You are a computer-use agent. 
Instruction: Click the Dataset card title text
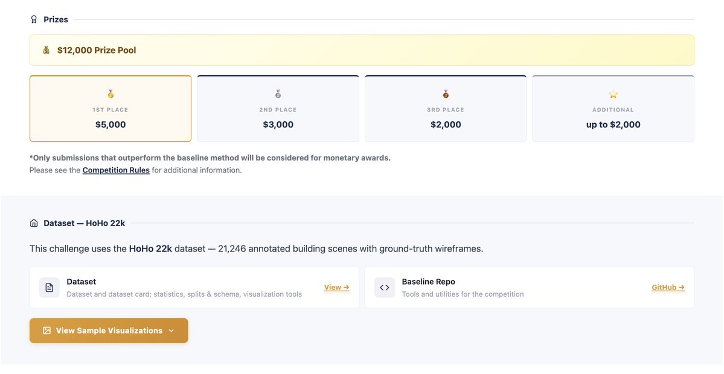click(x=82, y=282)
